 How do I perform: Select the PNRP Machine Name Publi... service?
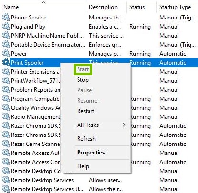pyautogui.click(x=47, y=36)
